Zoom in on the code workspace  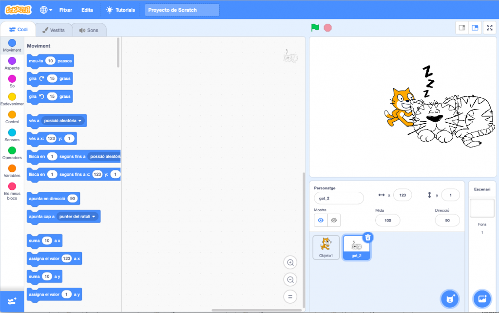[x=290, y=263]
